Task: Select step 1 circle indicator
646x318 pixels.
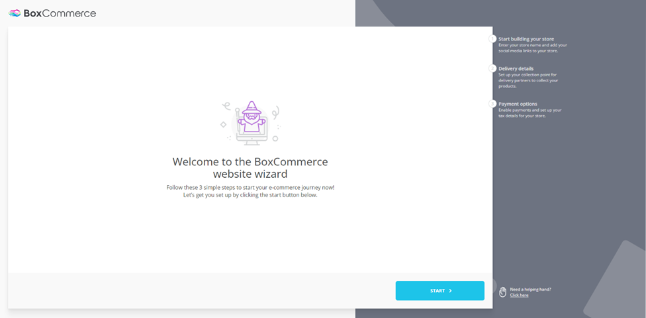Action: (492, 38)
